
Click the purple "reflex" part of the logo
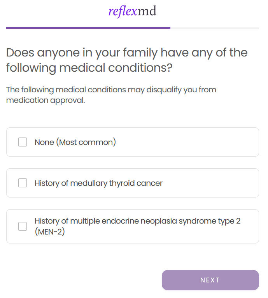(x=123, y=12)
